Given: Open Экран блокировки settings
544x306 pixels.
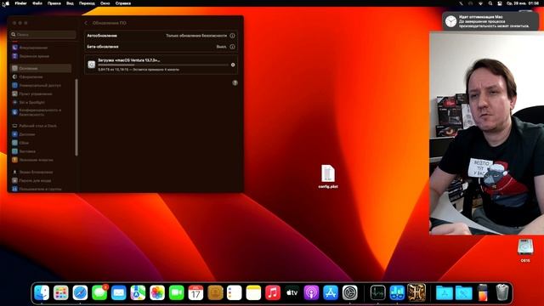Looking at the screenshot, I should (x=32, y=172).
